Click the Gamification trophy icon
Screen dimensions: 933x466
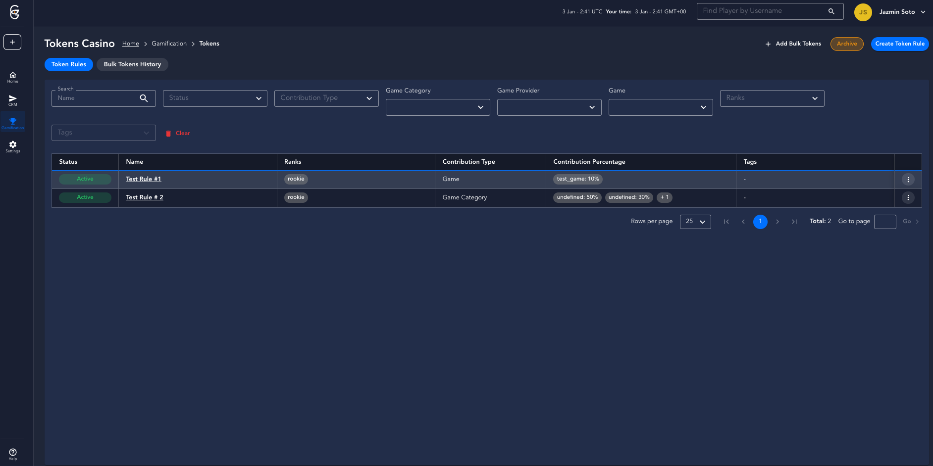point(13,122)
